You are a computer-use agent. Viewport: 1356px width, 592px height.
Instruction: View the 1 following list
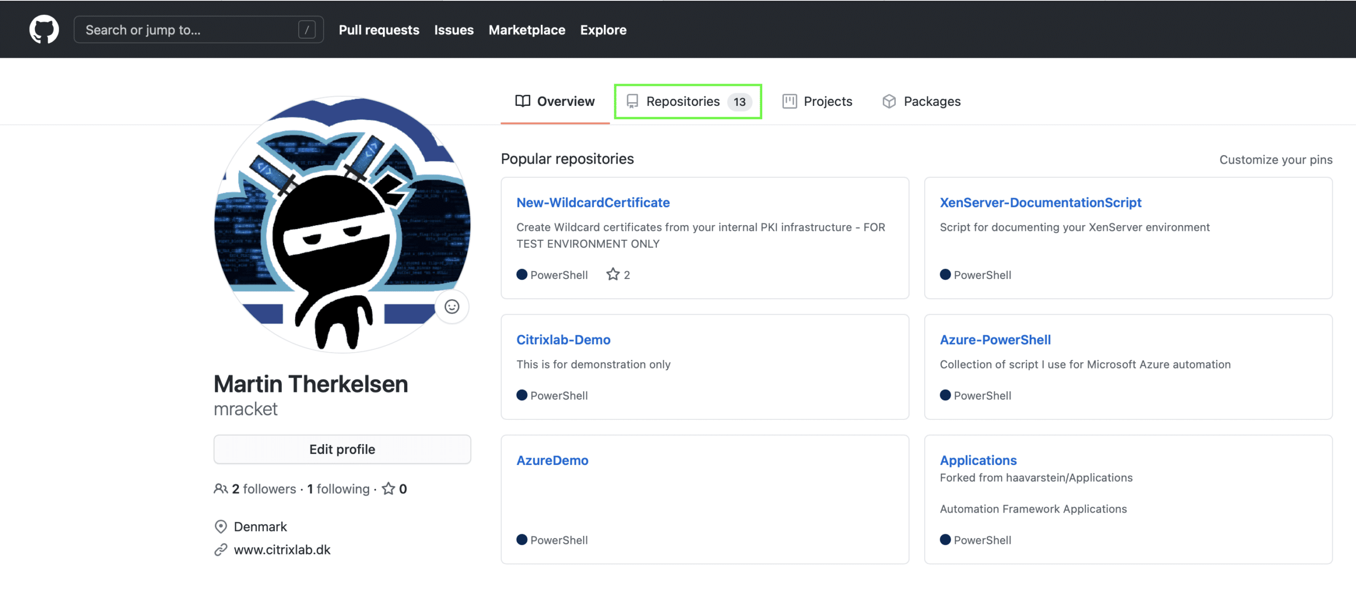(x=338, y=489)
